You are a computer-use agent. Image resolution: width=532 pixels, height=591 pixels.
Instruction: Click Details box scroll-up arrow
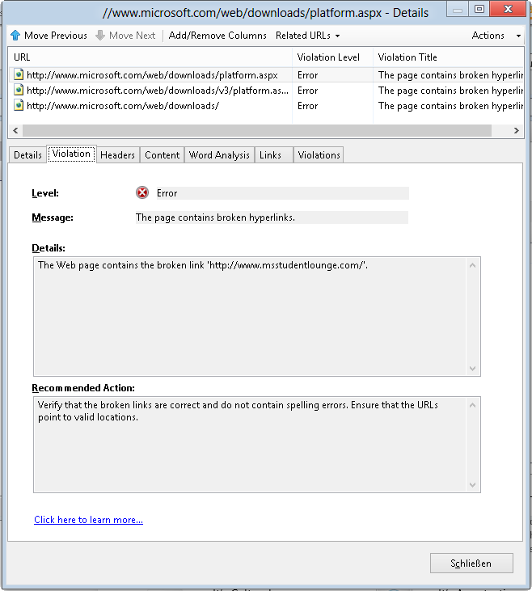click(x=472, y=265)
